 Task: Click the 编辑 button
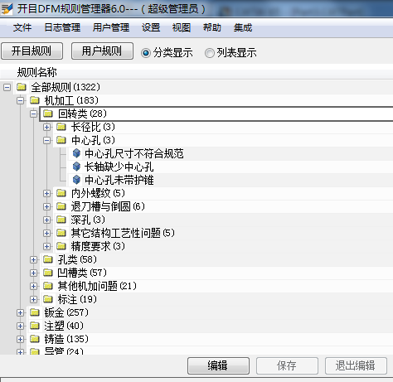218,366
